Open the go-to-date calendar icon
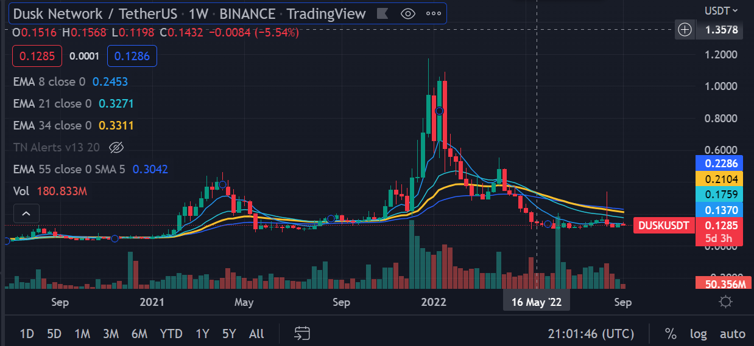754x346 pixels. click(302, 333)
